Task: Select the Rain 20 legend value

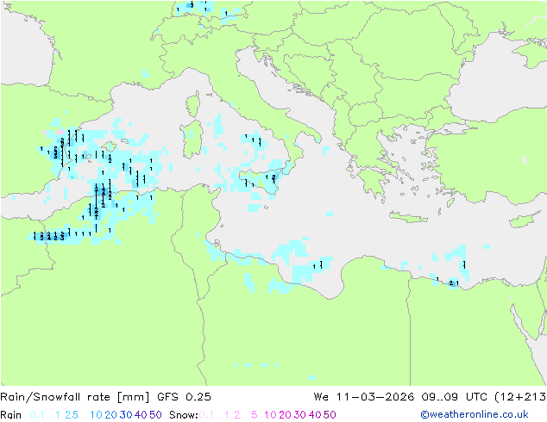Action: [111, 415]
